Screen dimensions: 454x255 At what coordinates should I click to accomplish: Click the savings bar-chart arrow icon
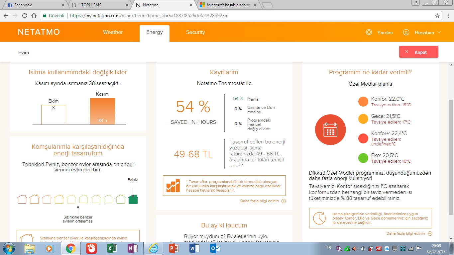click(x=173, y=186)
